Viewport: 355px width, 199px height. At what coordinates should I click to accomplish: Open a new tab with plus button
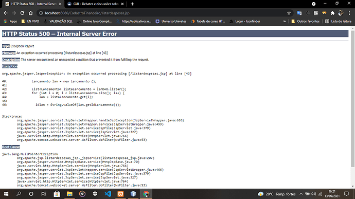(132, 4)
